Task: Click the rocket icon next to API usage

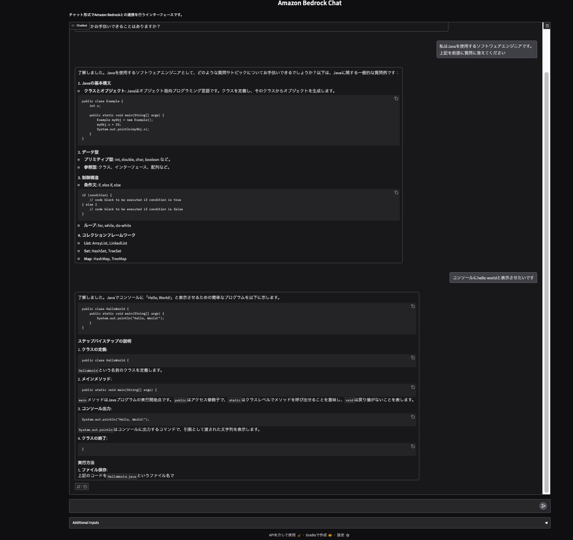Action: coord(299,535)
